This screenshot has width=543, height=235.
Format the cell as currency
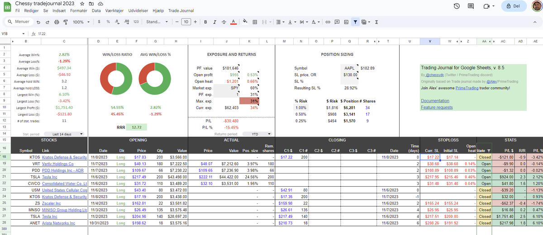pos(100,22)
